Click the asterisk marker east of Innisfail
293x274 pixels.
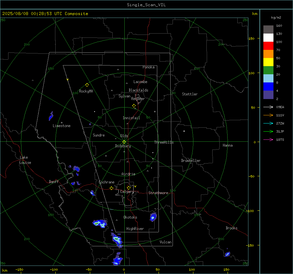155,112
